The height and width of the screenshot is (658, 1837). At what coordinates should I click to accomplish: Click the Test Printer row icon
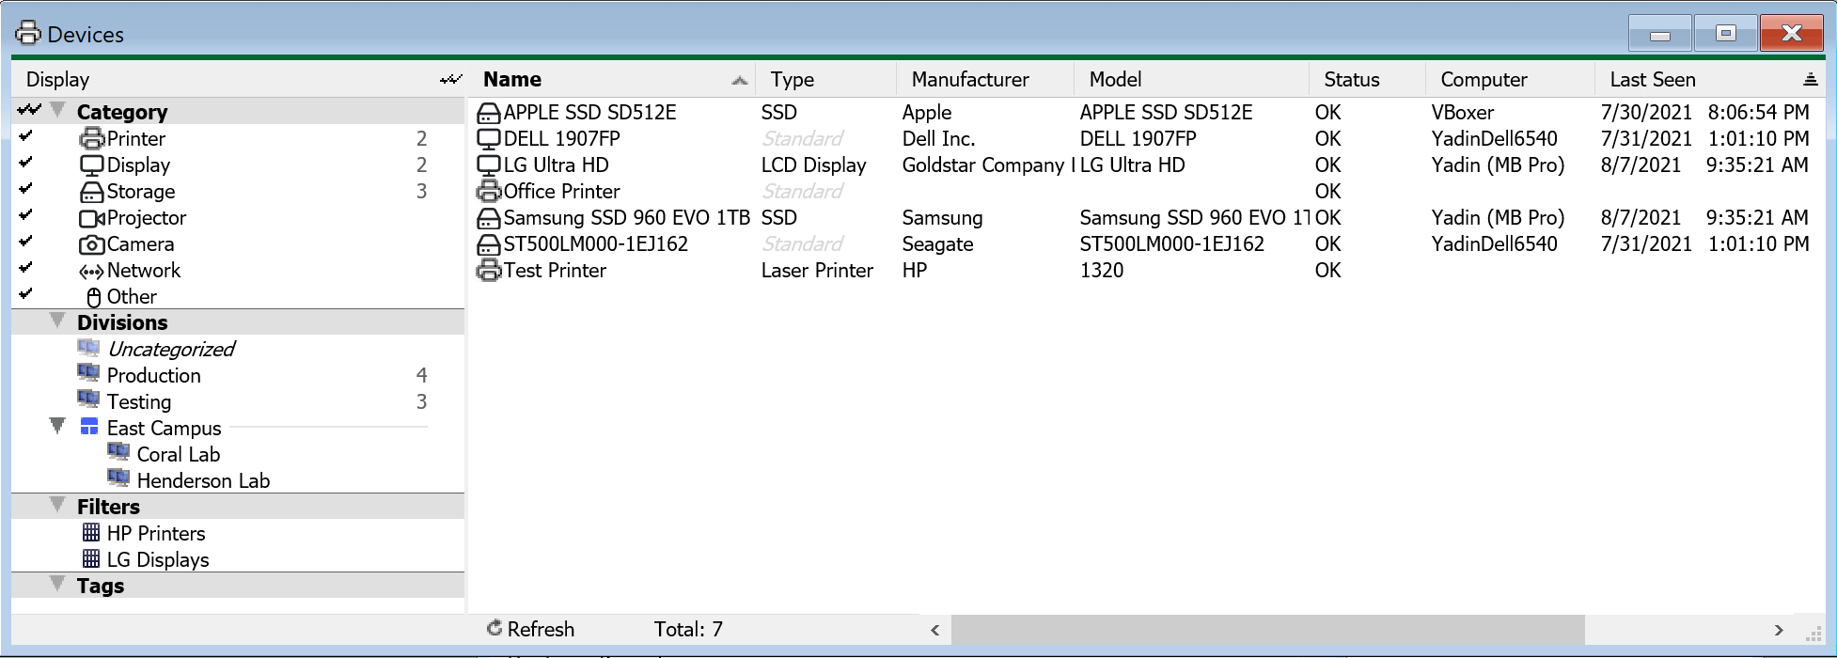[489, 271]
